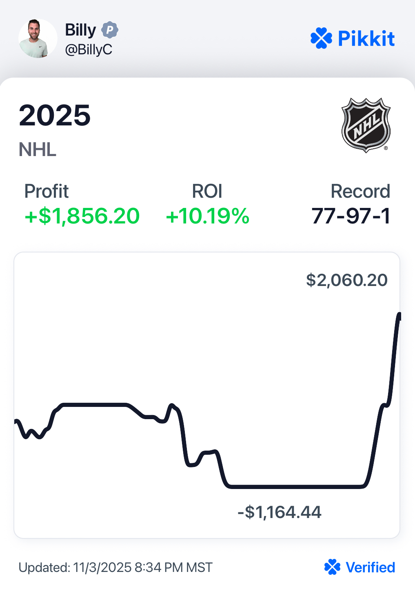Screen dimensions: 415x594
Task: Click the $2,060.20 chart high label
Action: [346, 280]
